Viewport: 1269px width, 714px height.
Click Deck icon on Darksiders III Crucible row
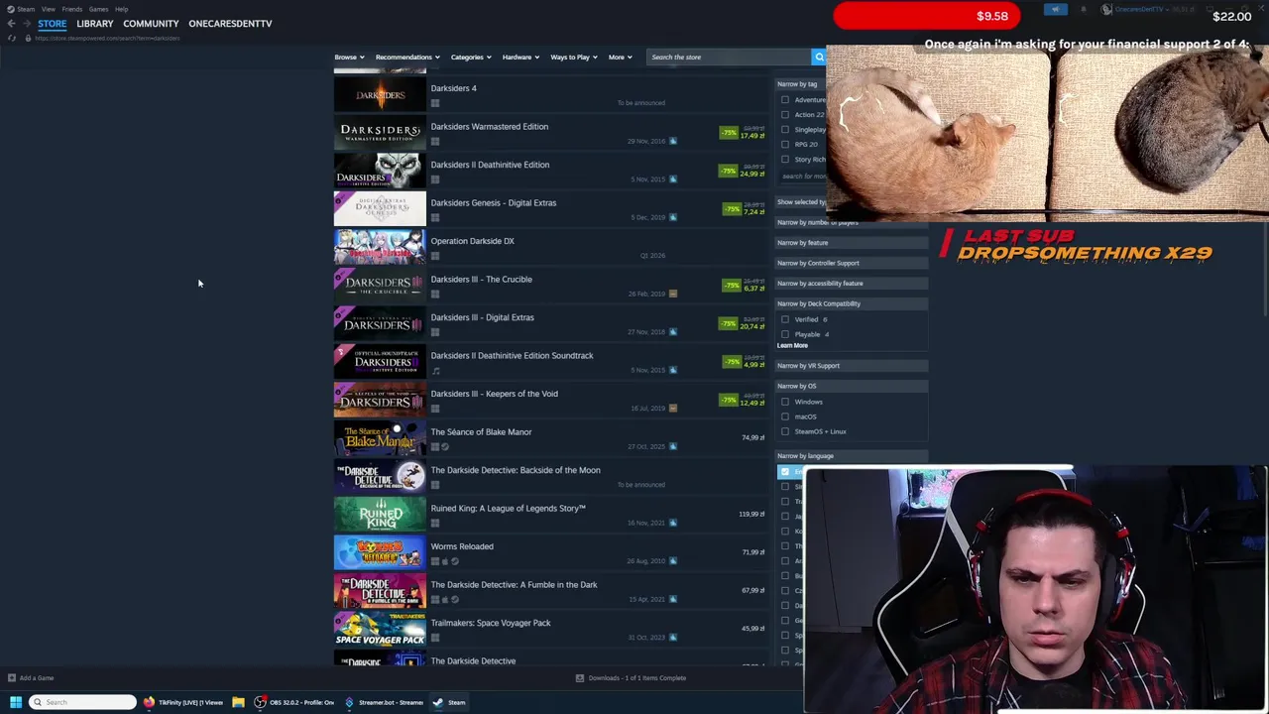(x=673, y=294)
